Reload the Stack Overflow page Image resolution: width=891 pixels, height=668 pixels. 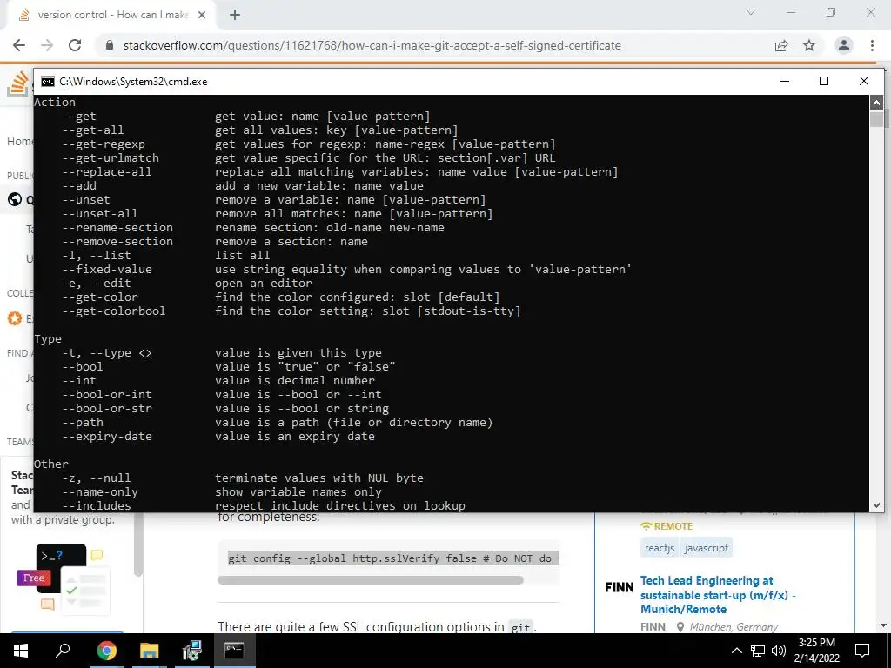pos(75,45)
